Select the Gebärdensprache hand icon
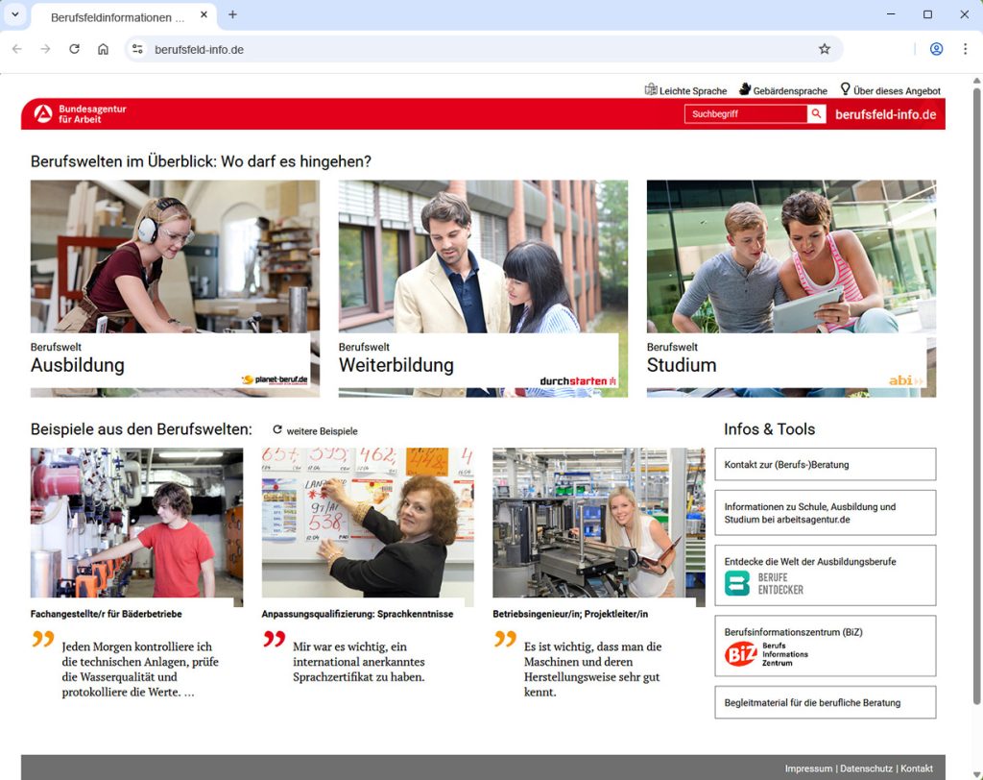Viewport: 983px width, 780px height. click(x=745, y=89)
